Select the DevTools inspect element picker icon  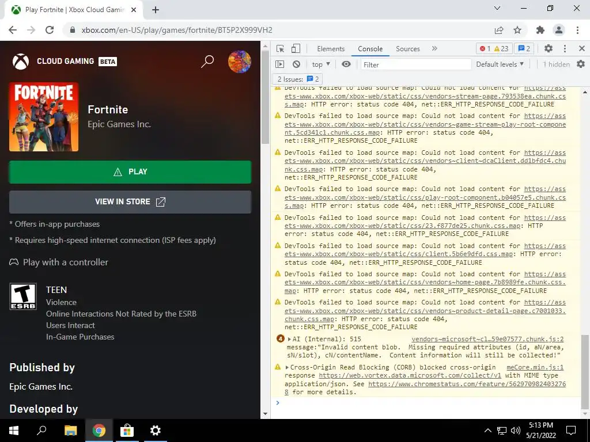[x=280, y=48]
